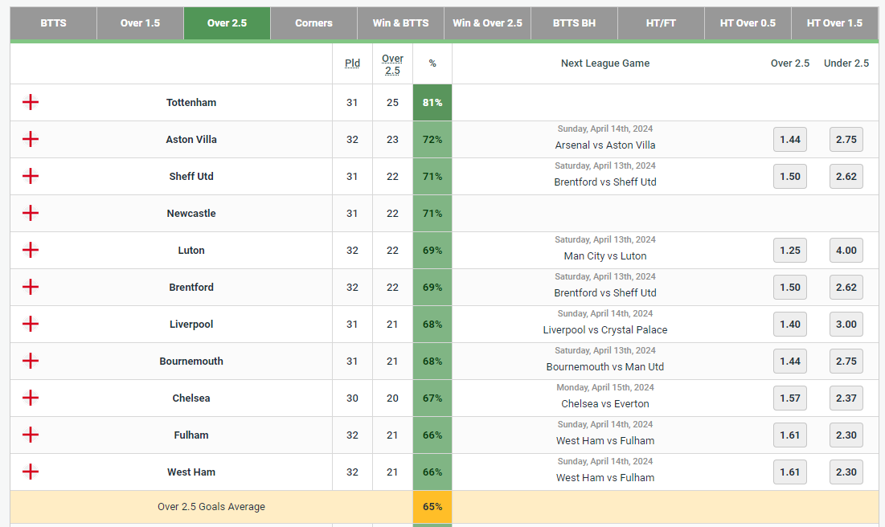Open the Corners tab

click(313, 23)
